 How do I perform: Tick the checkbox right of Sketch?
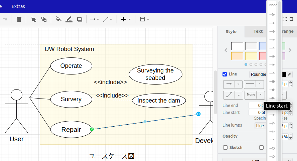click(x=261, y=148)
